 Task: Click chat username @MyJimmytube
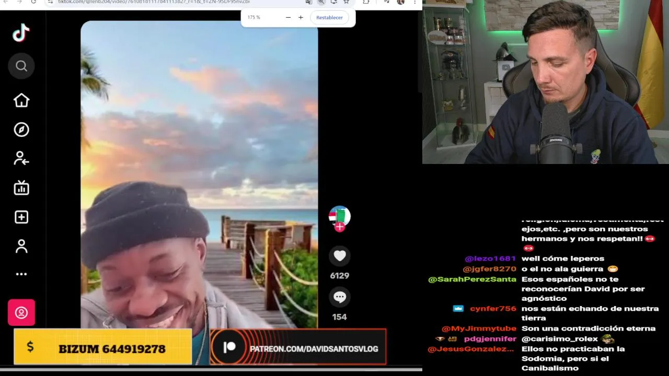pos(479,328)
